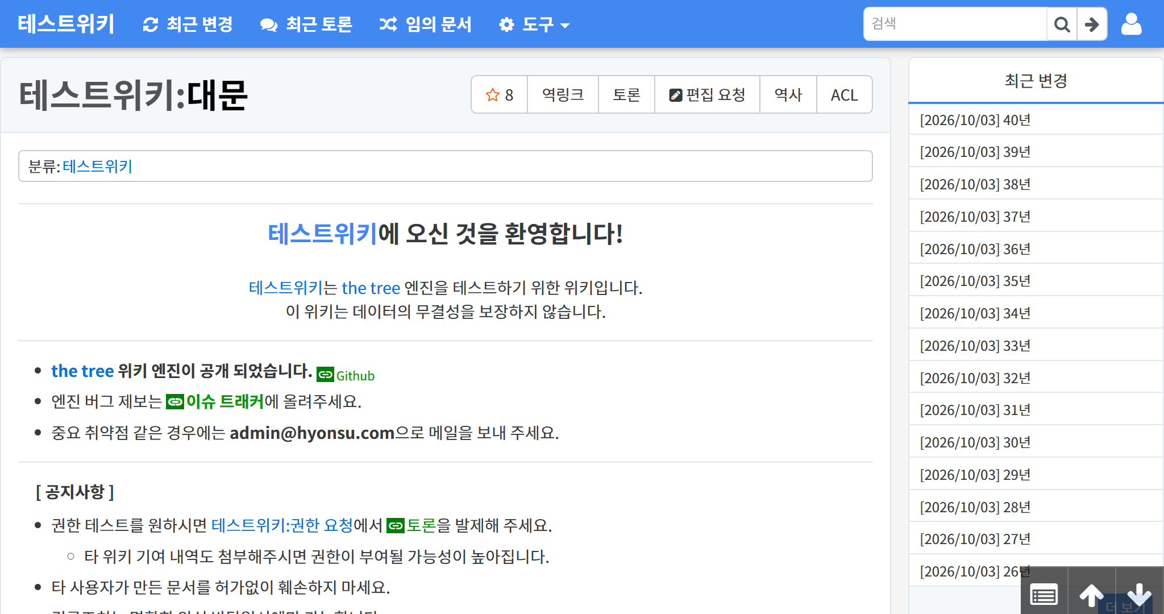Focus the 검색 search field
The image size is (1164, 614).
(955, 24)
